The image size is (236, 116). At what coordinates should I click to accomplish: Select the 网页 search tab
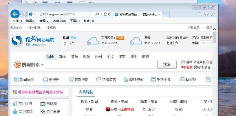click(x=51, y=57)
